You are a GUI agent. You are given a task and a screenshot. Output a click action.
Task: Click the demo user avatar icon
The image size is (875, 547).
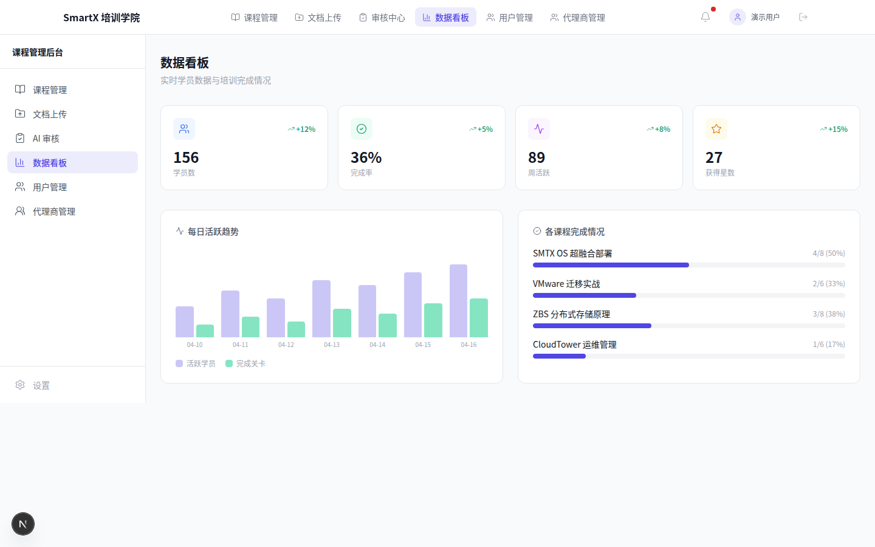point(737,17)
